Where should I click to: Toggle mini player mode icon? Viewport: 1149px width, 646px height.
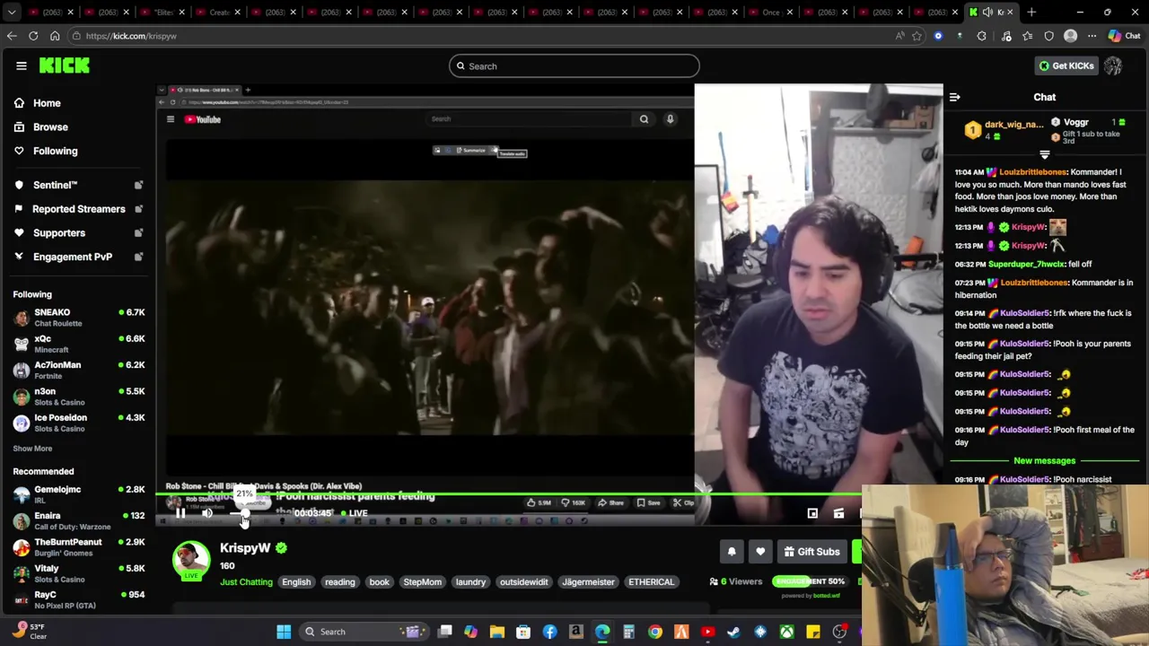[x=812, y=513]
